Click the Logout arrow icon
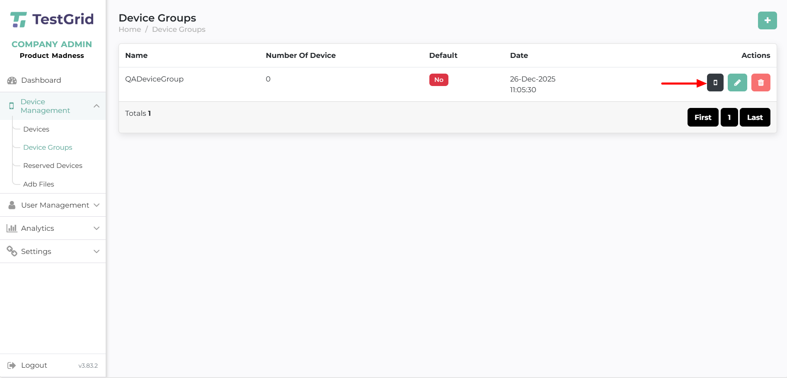787x378 pixels. 12,365
